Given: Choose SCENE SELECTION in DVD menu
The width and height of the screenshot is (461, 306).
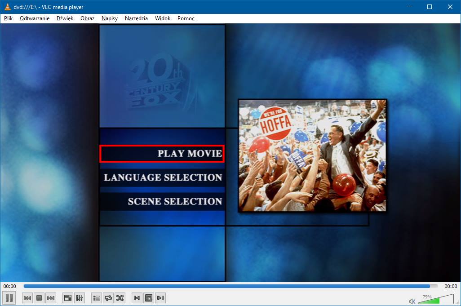Looking at the screenshot, I should tap(163, 201).
